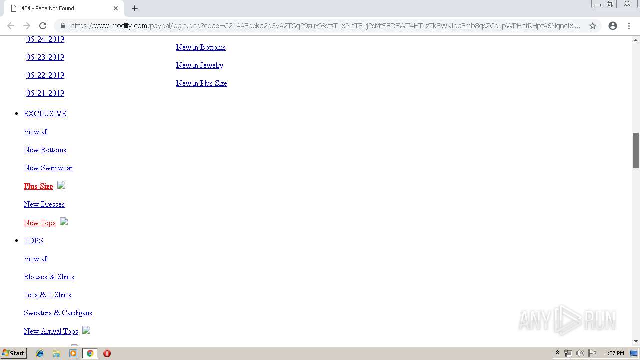Open the red New Tops link
Image resolution: width=640 pixels, height=360 pixels.
tap(40, 223)
